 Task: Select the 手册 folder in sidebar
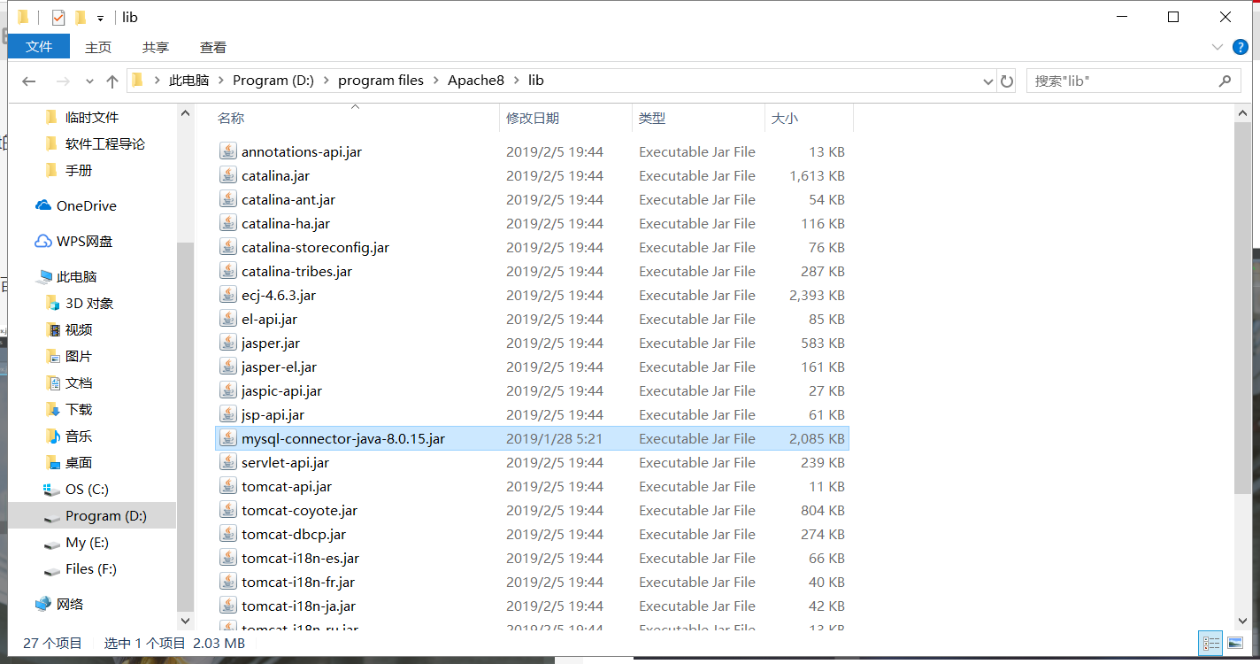pyautogui.click(x=79, y=170)
